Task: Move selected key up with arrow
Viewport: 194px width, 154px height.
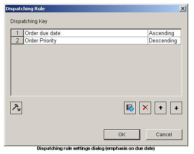Action: (x=160, y=108)
